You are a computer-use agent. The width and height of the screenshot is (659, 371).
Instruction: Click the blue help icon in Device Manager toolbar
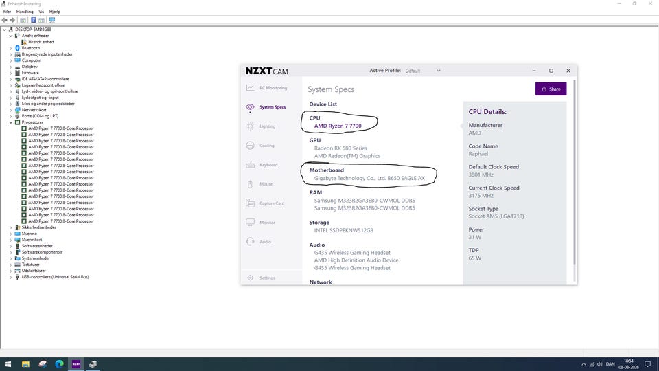click(x=33, y=20)
